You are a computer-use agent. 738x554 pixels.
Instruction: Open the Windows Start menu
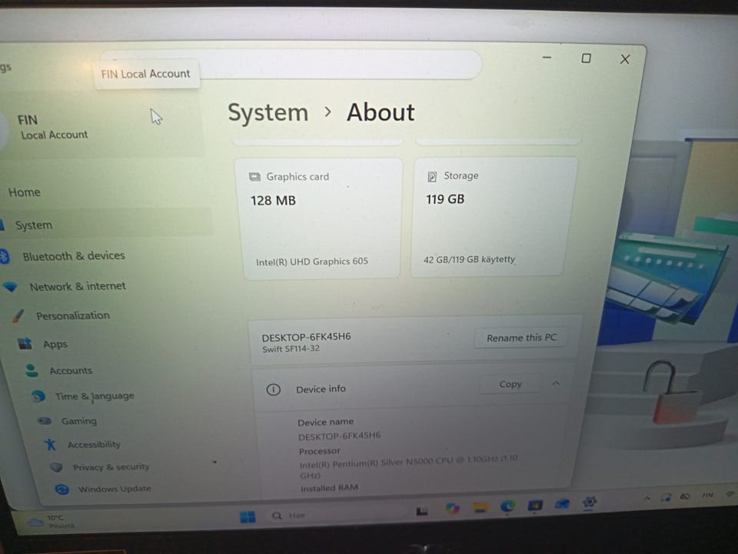248,517
